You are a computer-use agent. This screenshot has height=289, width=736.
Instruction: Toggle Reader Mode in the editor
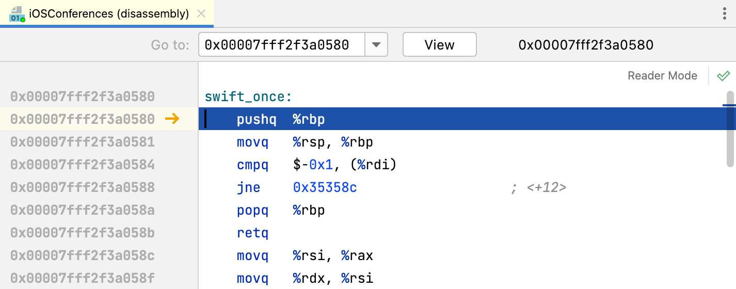pos(662,76)
